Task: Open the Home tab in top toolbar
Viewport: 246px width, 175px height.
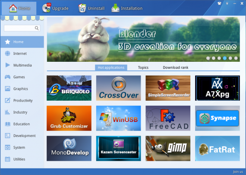Action: pyautogui.click(x=19, y=8)
